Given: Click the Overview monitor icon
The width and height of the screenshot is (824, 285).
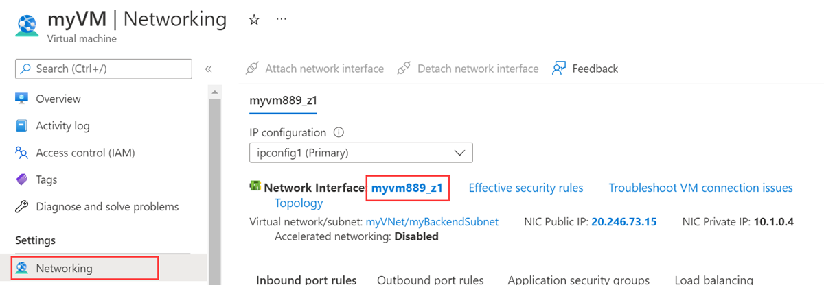Looking at the screenshot, I should click(x=21, y=99).
